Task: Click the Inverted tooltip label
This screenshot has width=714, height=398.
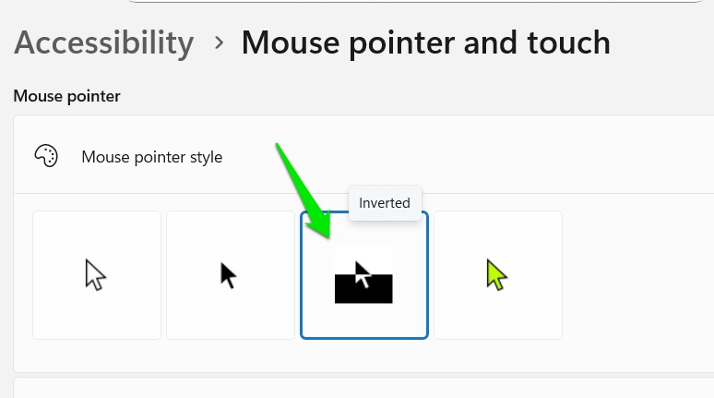Action: pyautogui.click(x=385, y=203)
